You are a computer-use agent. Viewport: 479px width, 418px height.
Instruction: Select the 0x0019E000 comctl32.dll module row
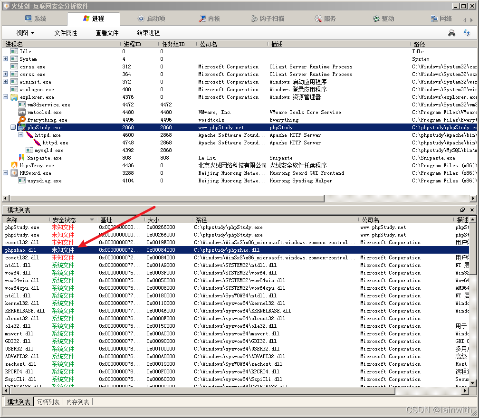point(235,242)
